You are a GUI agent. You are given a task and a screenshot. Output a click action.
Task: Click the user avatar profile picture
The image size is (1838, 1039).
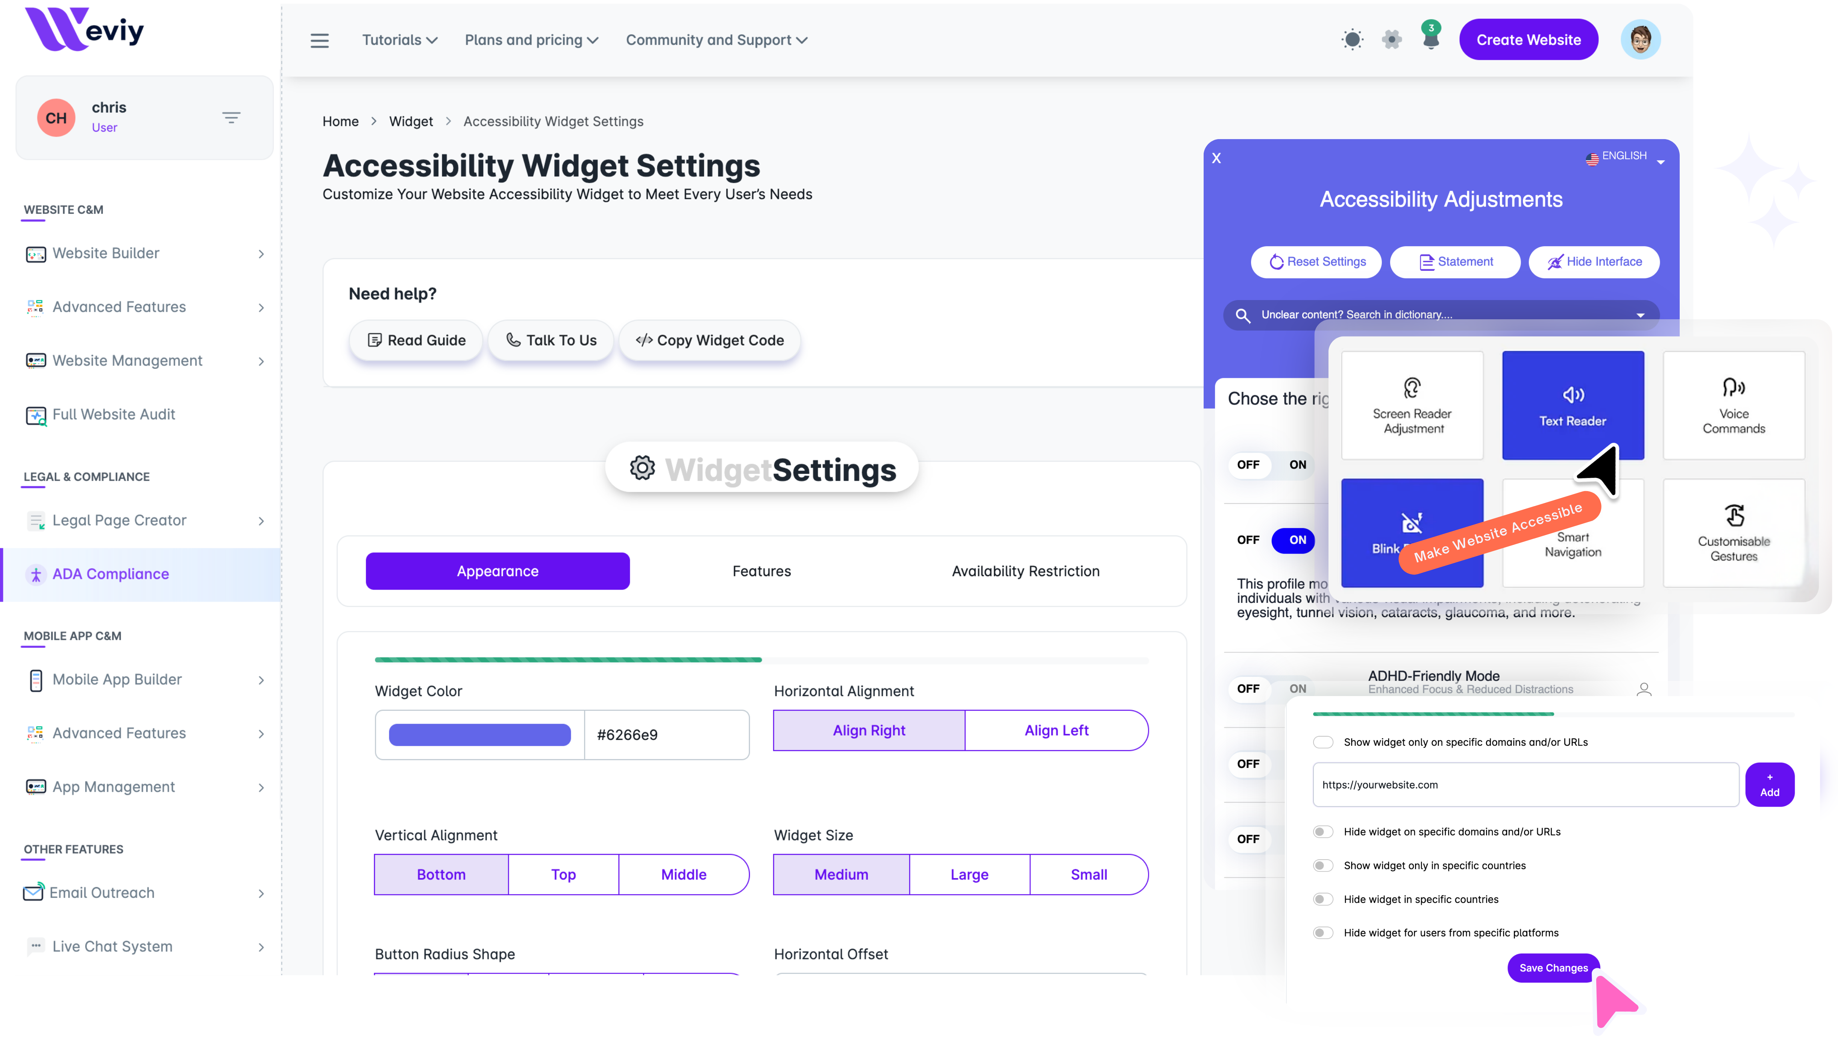[1639, 39]
